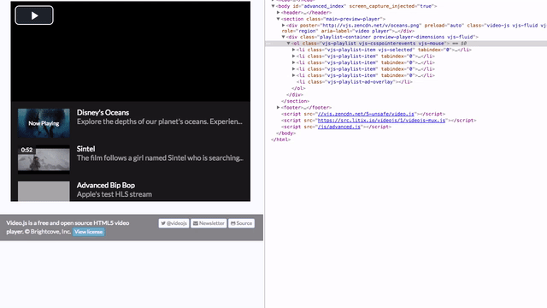The width and height of the screenshot is (547, 308).
Task: Click the View license button
Action: [x=89, y=232]
